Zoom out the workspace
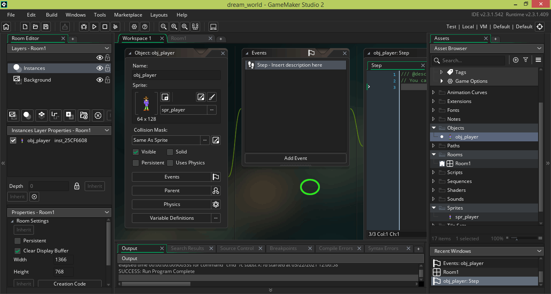 [x=164, y=27]
